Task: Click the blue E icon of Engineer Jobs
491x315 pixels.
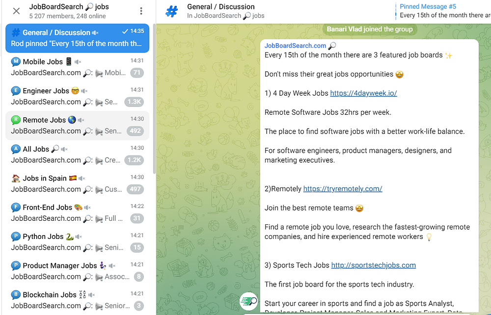Action: coord(16,91)
